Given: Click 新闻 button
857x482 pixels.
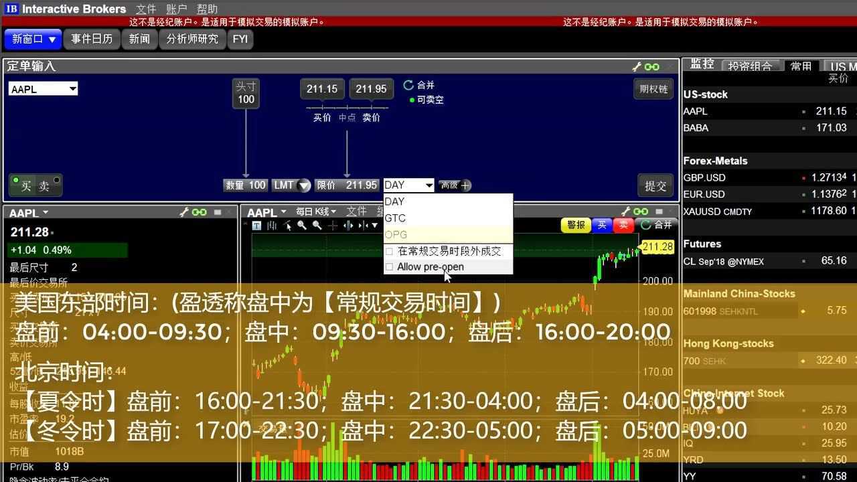Looking at the screenshot, I should pyautogui.click(x=139, y=39).
